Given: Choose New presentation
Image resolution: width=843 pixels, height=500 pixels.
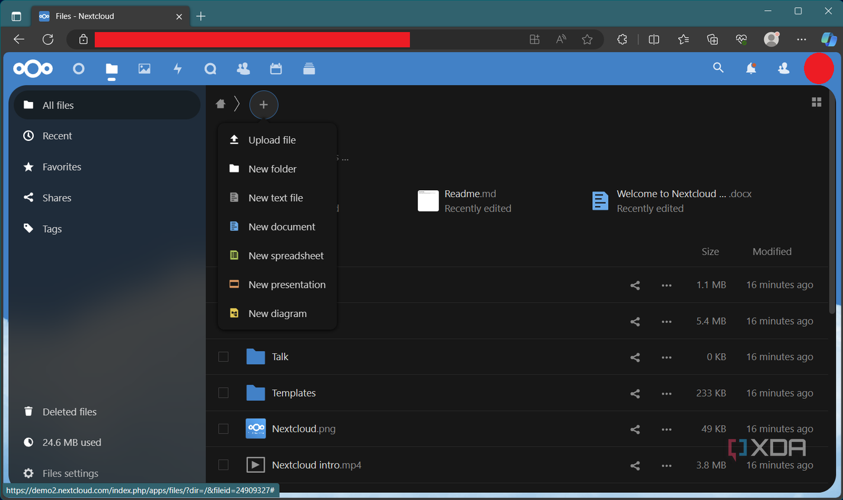Looking at the screenshot, I should pyautogui.click(x=277, y=284).
